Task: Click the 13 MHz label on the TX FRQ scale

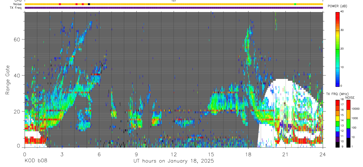Action: coord(342,125)
